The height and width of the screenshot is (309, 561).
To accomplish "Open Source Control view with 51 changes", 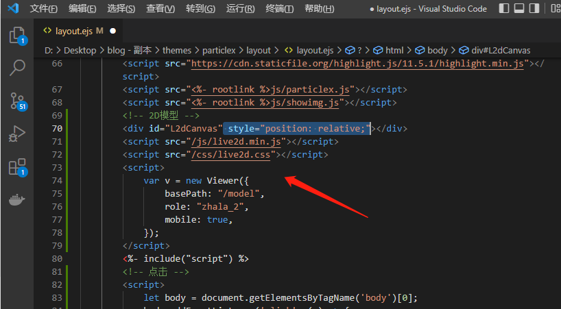I will point(17,101).
